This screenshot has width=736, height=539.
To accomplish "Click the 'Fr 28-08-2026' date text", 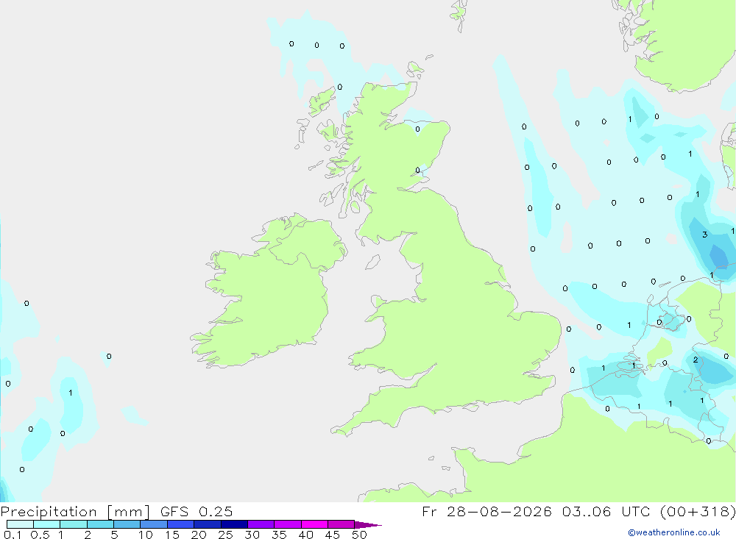I will point(486,512).
